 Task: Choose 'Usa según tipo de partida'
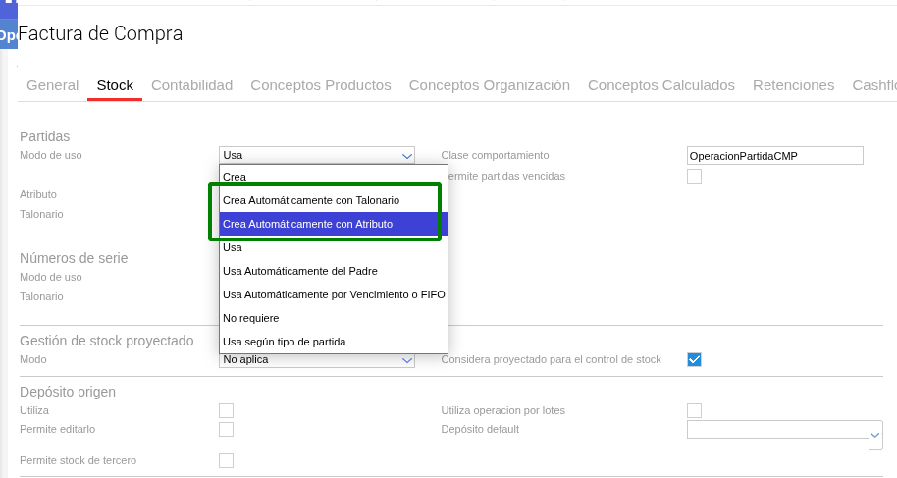(284, 342)
